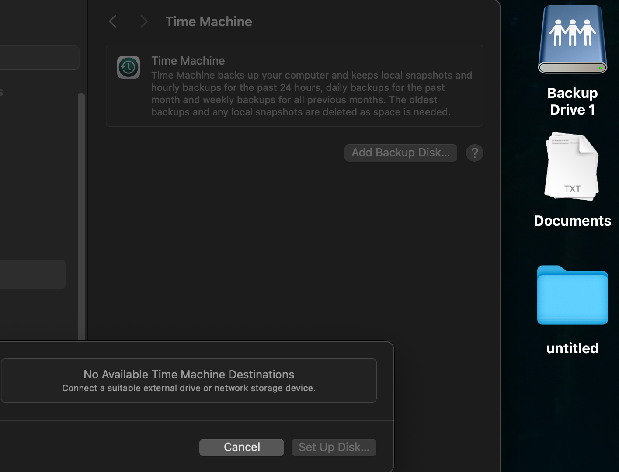Click the sidebar scrollbar in System Settings
Viewport: 619px width, 472px height.
(81, 216)
